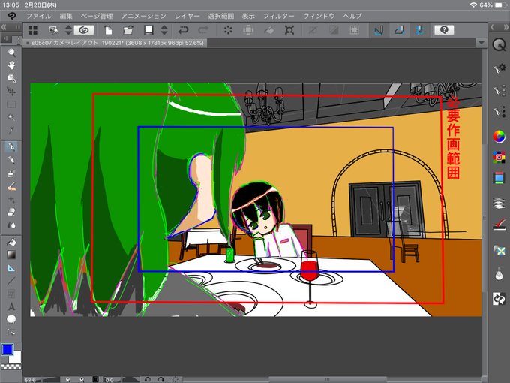Open the 編集 menu
The width and height of the screenshot is (510, 383).
pyautogui.click(x=66, y=16)
